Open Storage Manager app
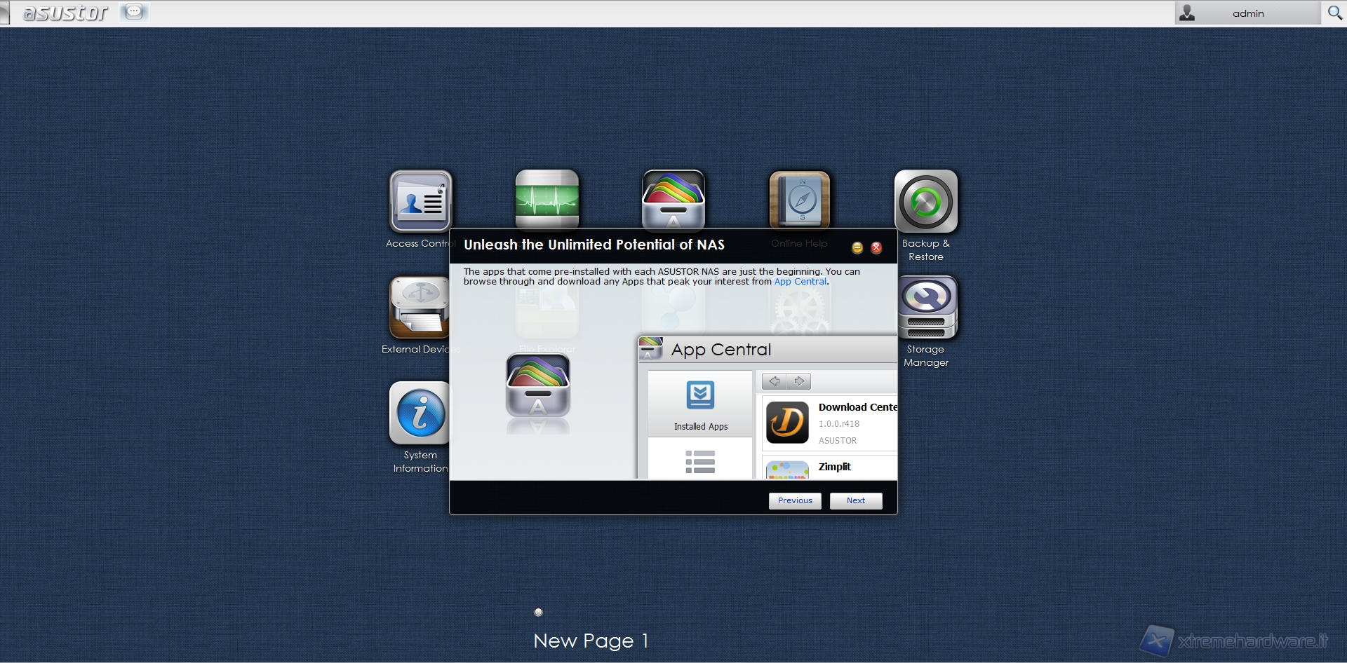 point(925,308)
